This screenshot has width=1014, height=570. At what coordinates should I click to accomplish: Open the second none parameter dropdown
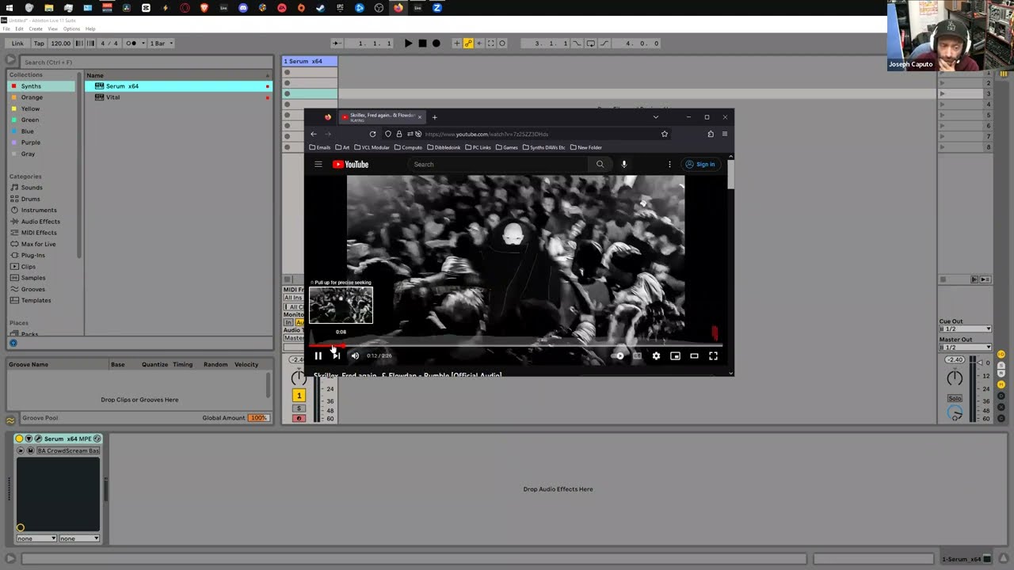coord(79,538)
